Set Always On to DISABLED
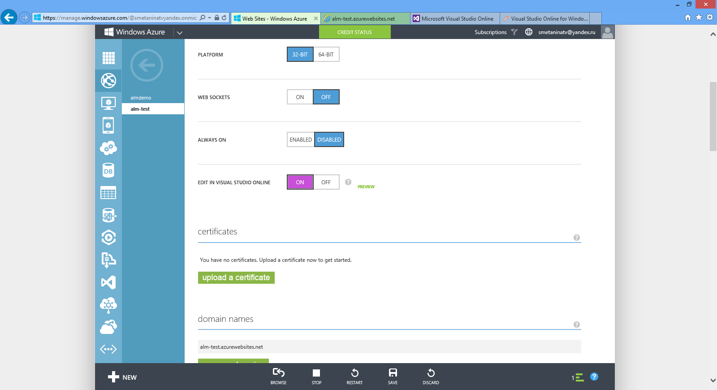 [329, 140]
